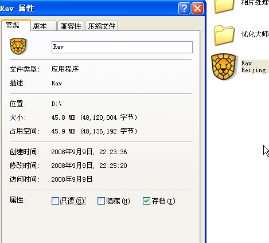
Task: Switch to the 压缩文件 tab
Action: pyautogui.click(x=102, y=26)
